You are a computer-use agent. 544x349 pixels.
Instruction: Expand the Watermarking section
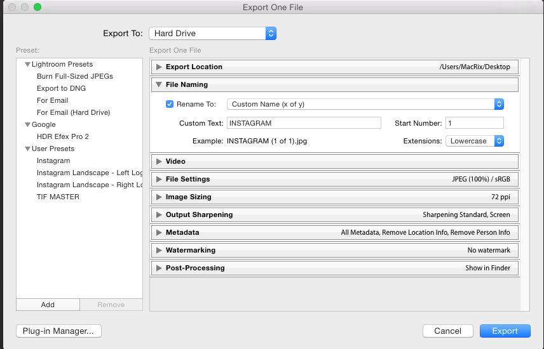pos(159,250)
